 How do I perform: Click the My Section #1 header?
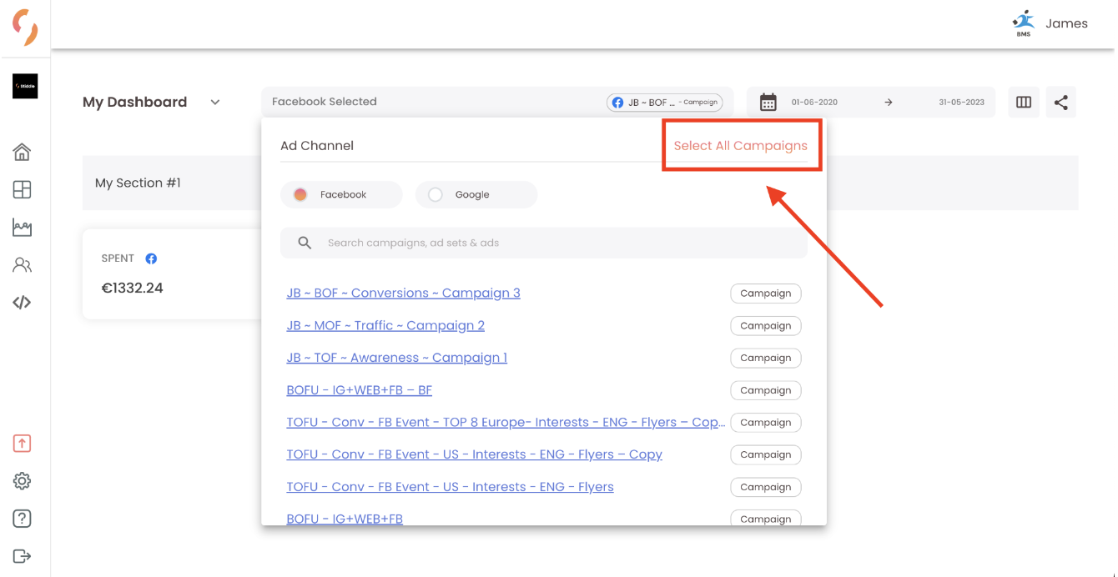pyautogui.click(x=138, y=183)
